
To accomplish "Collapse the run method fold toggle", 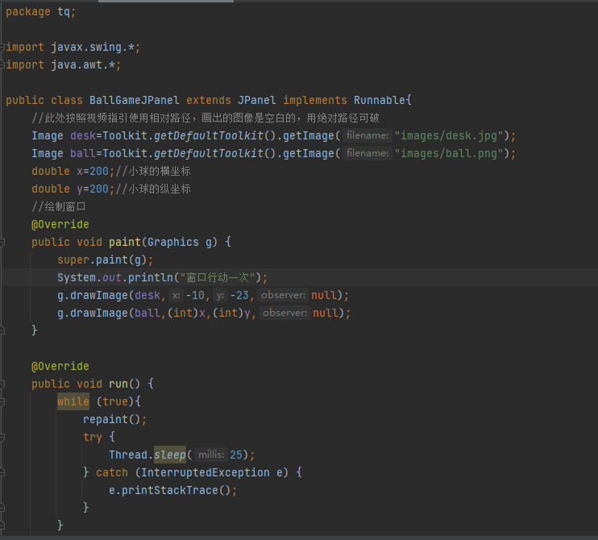I will coord(2,384).
